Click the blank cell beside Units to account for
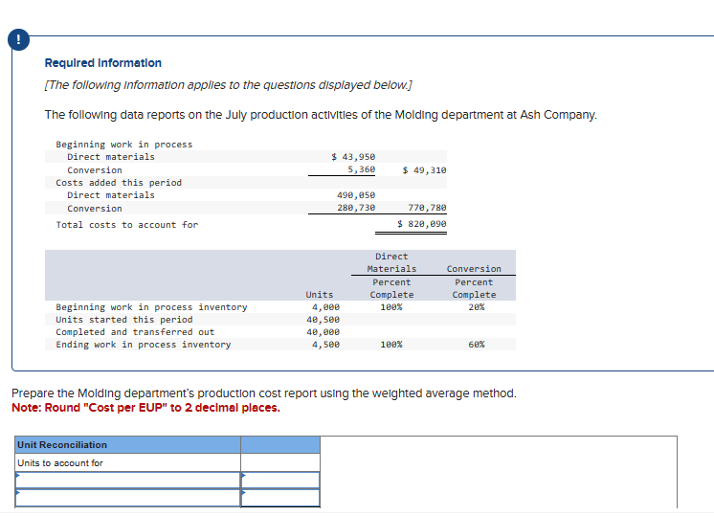The height and width of the screenshot is (516, 714). point(280,462)
